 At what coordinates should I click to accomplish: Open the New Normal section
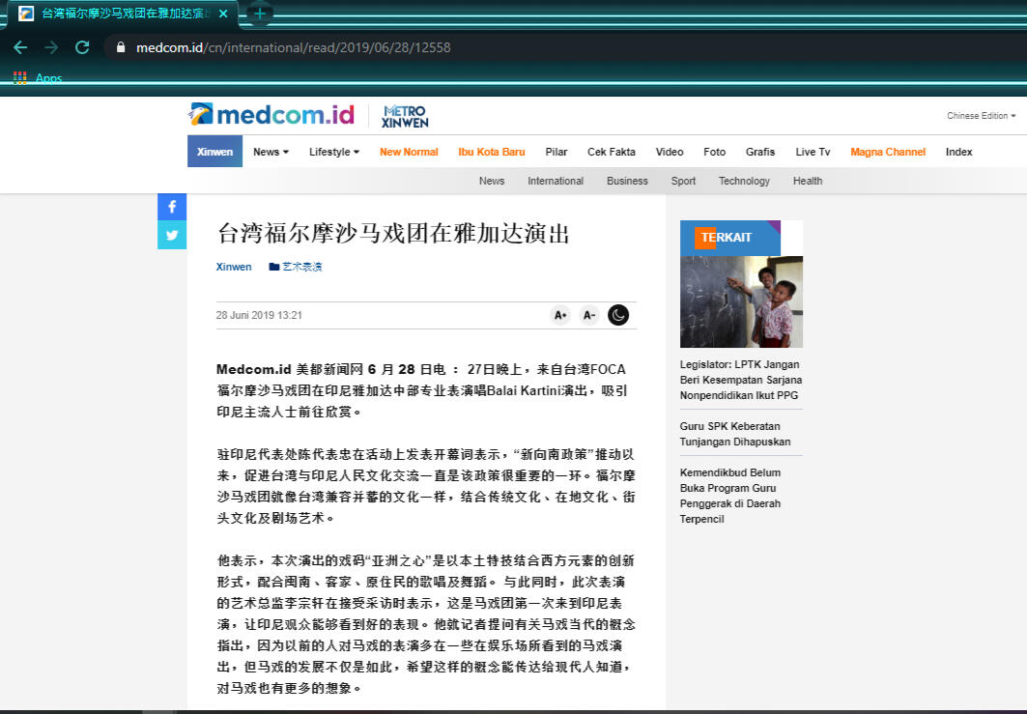tap(409, 152)
